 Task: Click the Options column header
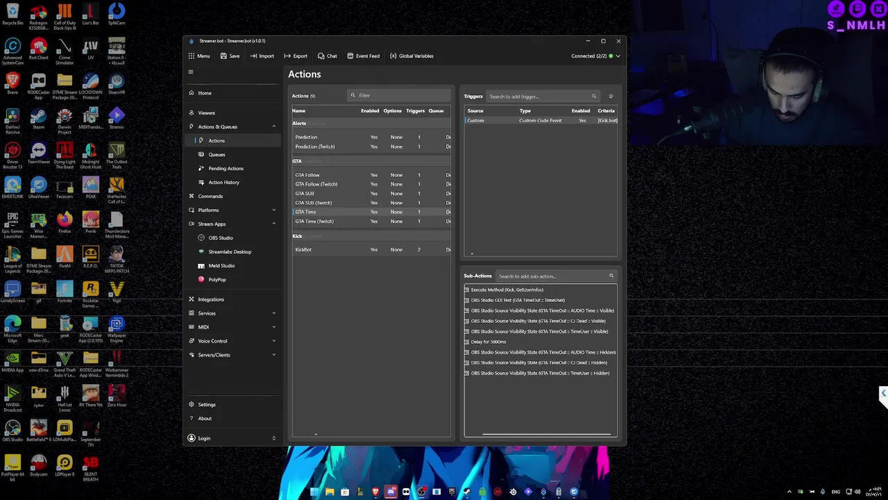[393, 111]
